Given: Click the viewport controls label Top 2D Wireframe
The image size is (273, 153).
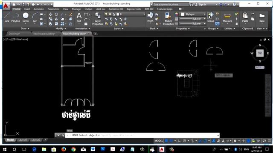Looking at the screenshot, I should click(15, 40).
